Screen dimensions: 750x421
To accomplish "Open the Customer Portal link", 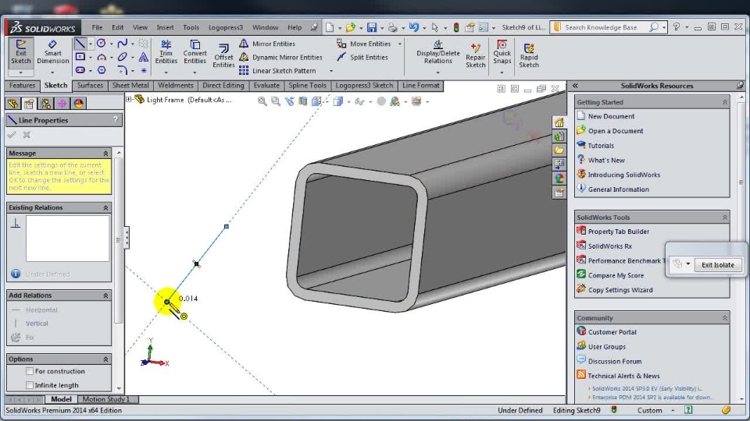I will click(x=612, y=332).
